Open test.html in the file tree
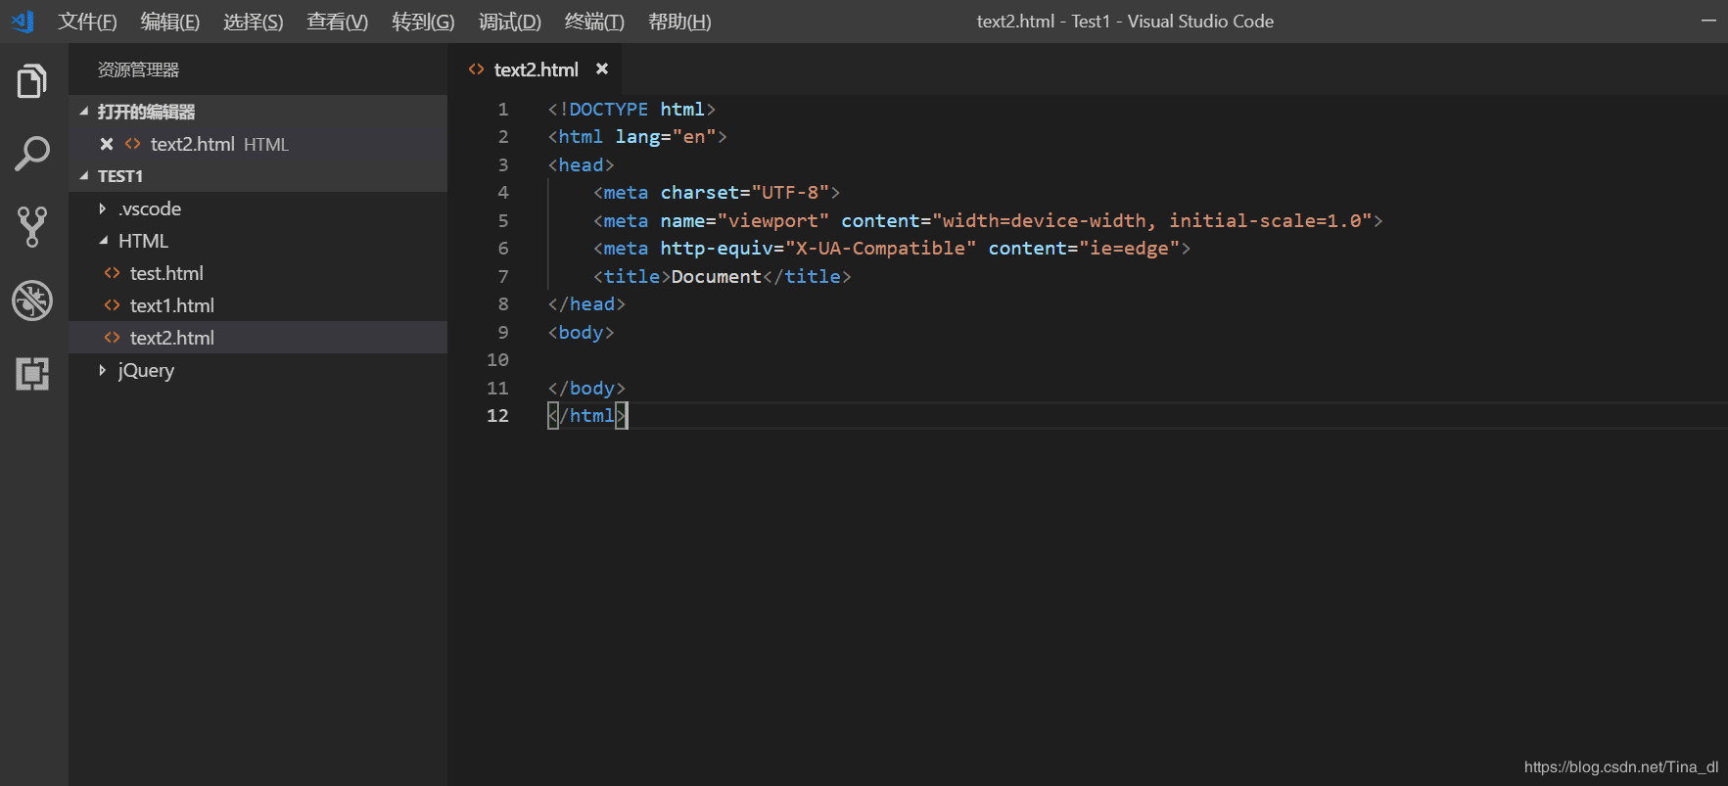 [166, 273]
